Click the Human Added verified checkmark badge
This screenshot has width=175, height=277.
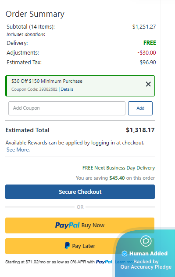tap(125, 254)
